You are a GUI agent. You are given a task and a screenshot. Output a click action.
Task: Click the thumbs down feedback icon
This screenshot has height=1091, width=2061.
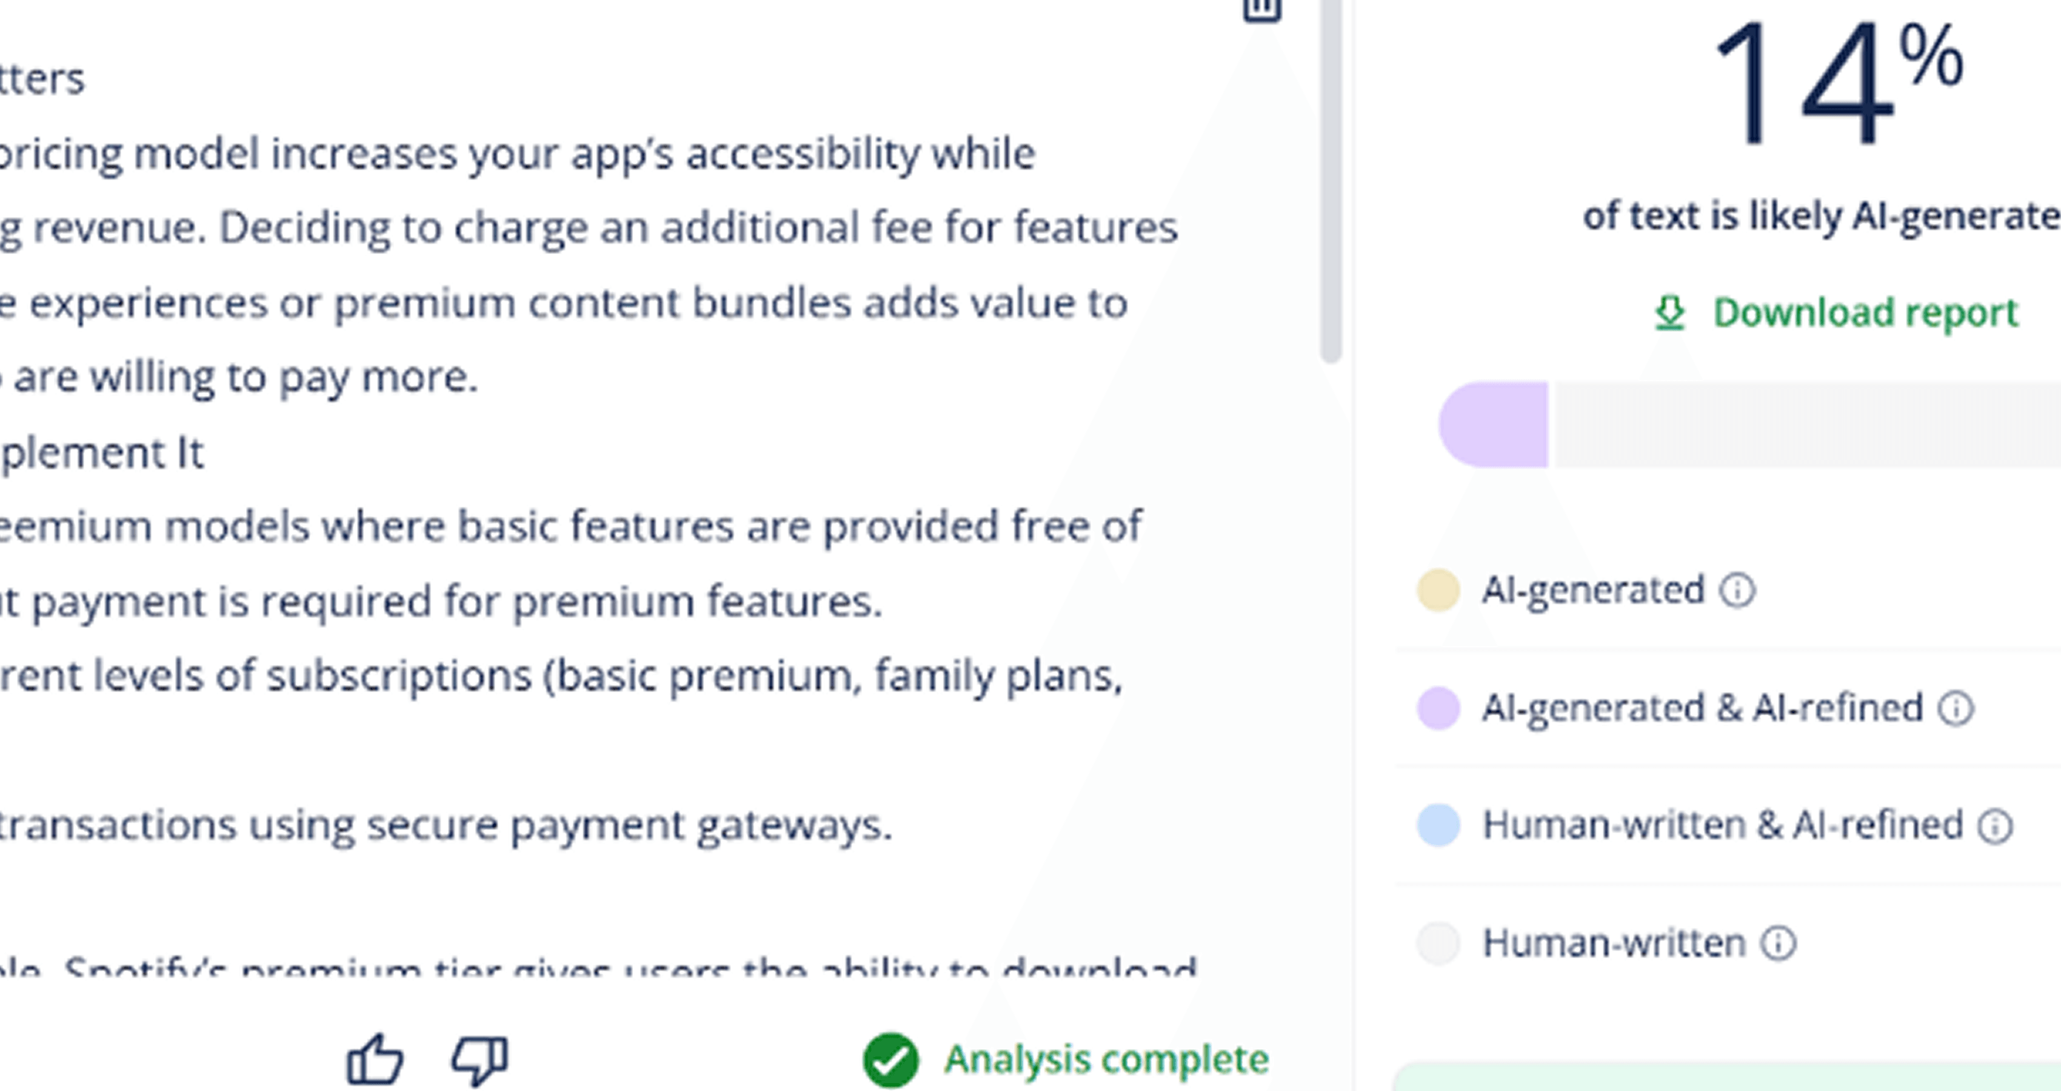[x=480, y=1061]
